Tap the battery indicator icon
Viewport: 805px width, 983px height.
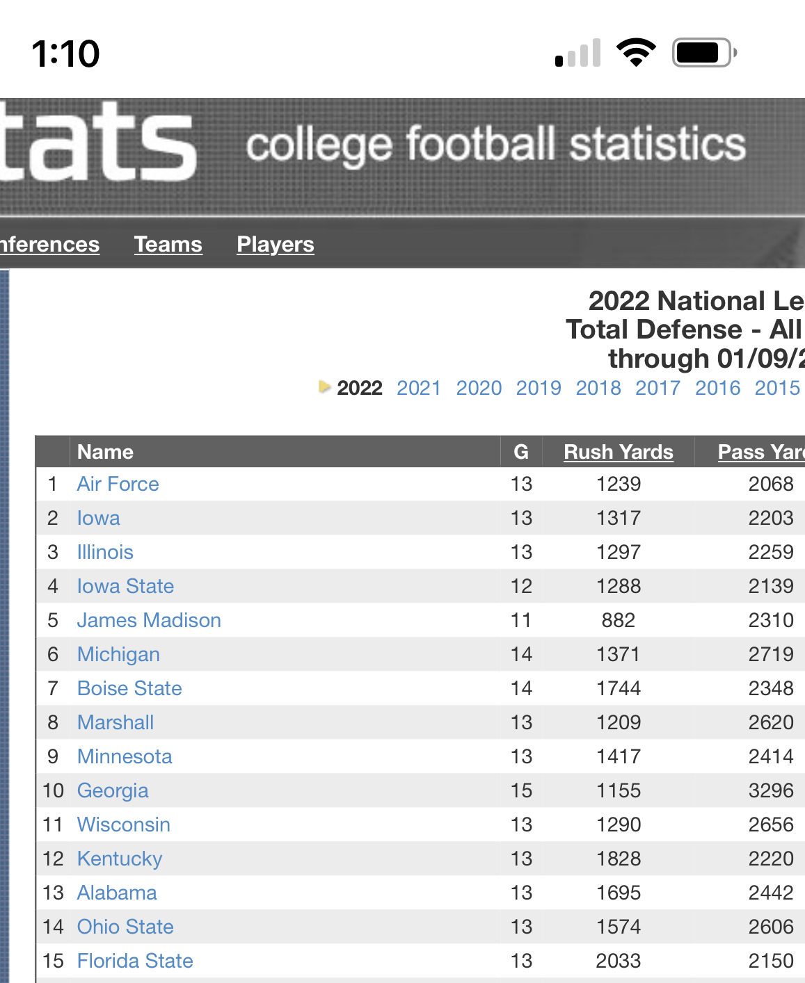704,53
